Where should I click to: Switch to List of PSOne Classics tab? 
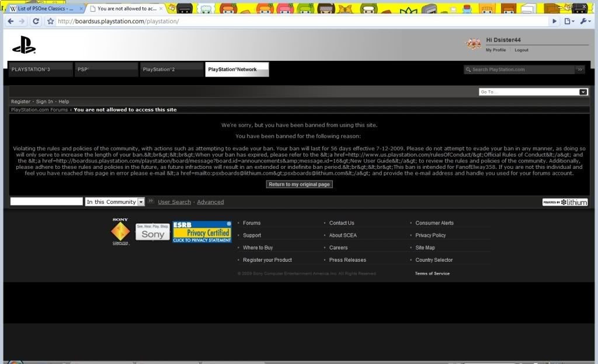[42, 9]
